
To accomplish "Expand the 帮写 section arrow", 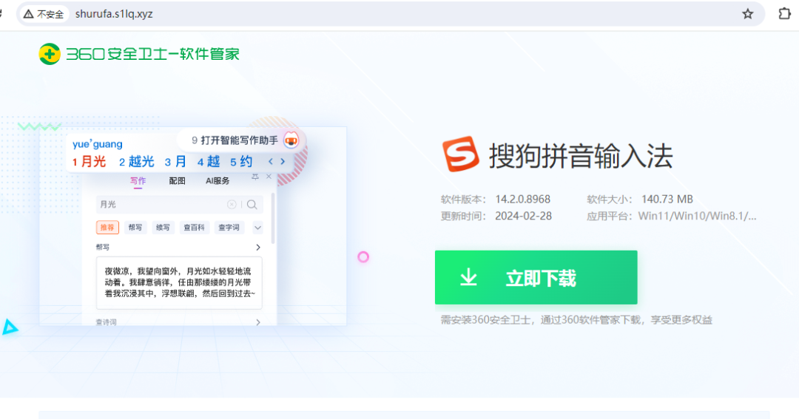I will [258, 248].
